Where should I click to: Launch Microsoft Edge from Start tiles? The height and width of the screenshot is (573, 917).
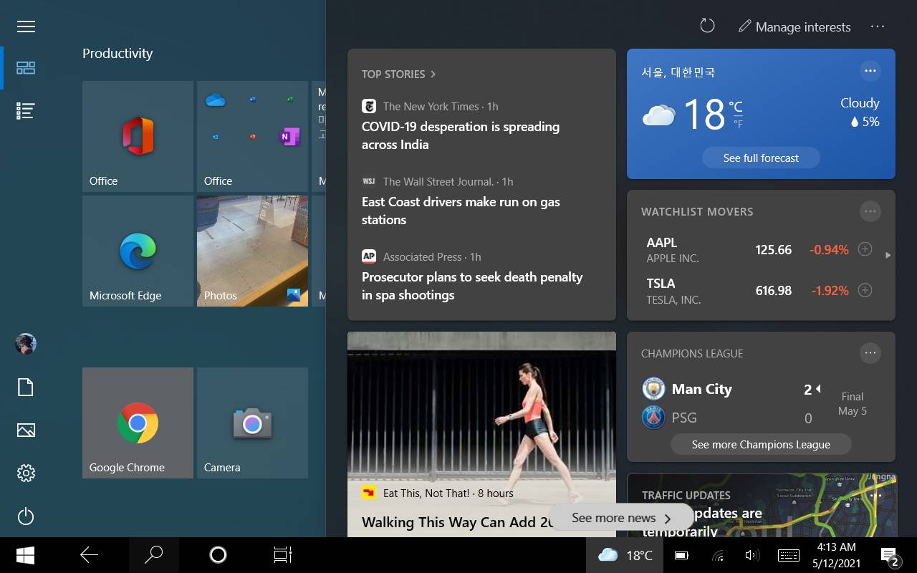138,251
